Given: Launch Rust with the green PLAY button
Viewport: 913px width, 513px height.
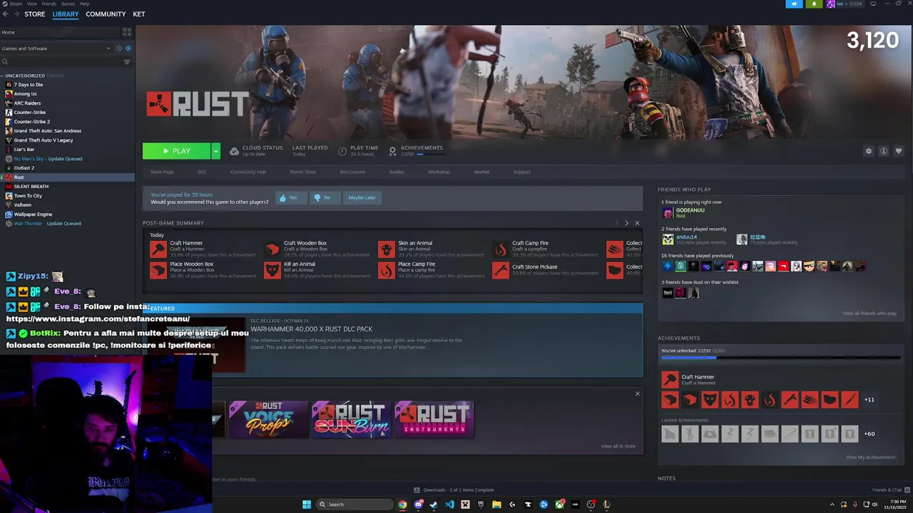Looking at the screenshot, I should [176, 151].
